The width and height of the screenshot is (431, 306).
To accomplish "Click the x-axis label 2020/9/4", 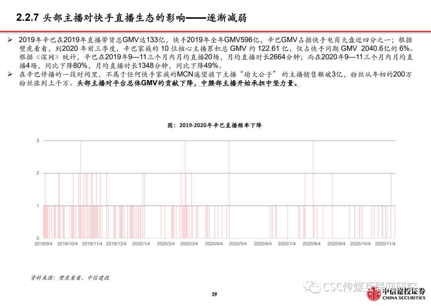I will (x=336, y=244).
